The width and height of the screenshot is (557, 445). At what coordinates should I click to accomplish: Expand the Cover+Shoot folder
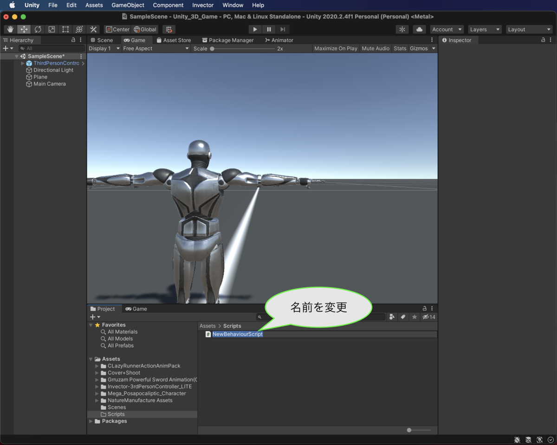click(97, 373)
